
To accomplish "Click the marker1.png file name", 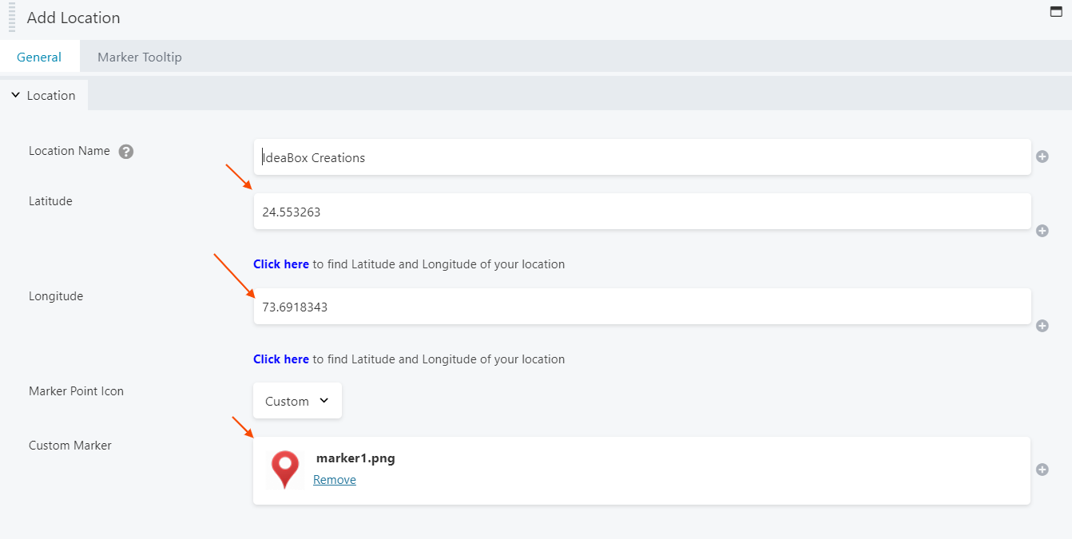I will pyautogui.click(x=355, y=458).
